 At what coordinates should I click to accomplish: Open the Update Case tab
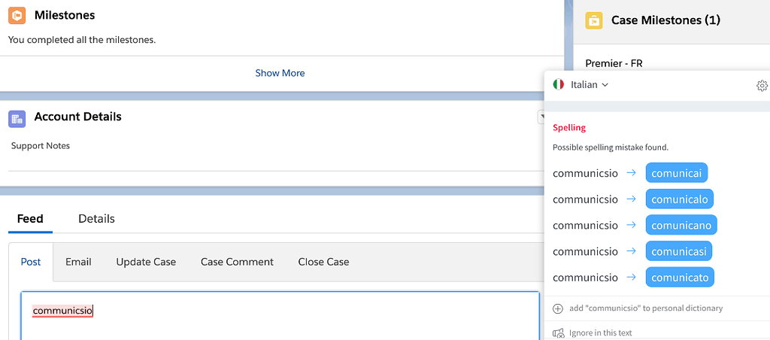point(146,262)
